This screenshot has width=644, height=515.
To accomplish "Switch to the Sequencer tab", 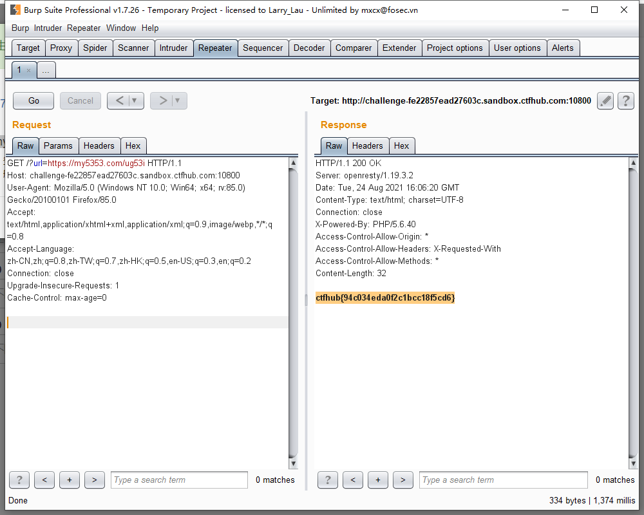I will tap(263, 48).
